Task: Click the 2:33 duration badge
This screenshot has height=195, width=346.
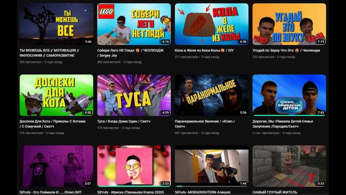Action: click(166, 184)
